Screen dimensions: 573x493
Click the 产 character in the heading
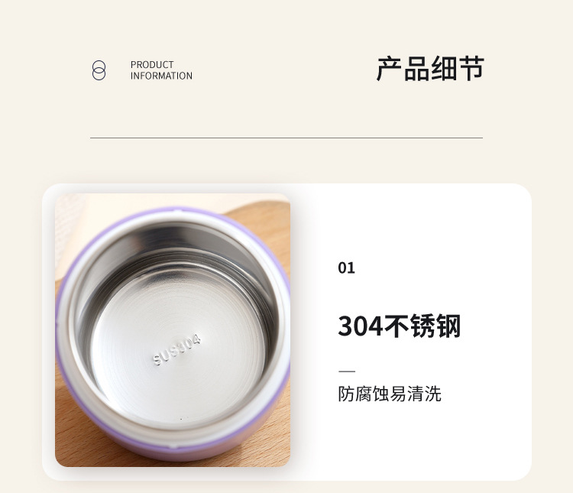(389, 69)
